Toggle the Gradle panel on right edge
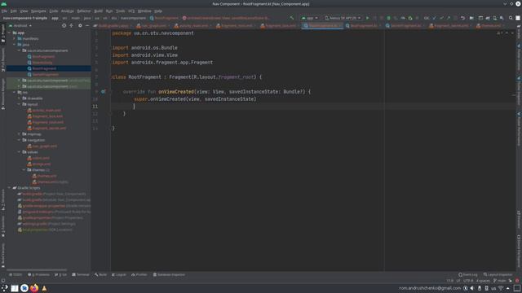 [x=519, y=32]
